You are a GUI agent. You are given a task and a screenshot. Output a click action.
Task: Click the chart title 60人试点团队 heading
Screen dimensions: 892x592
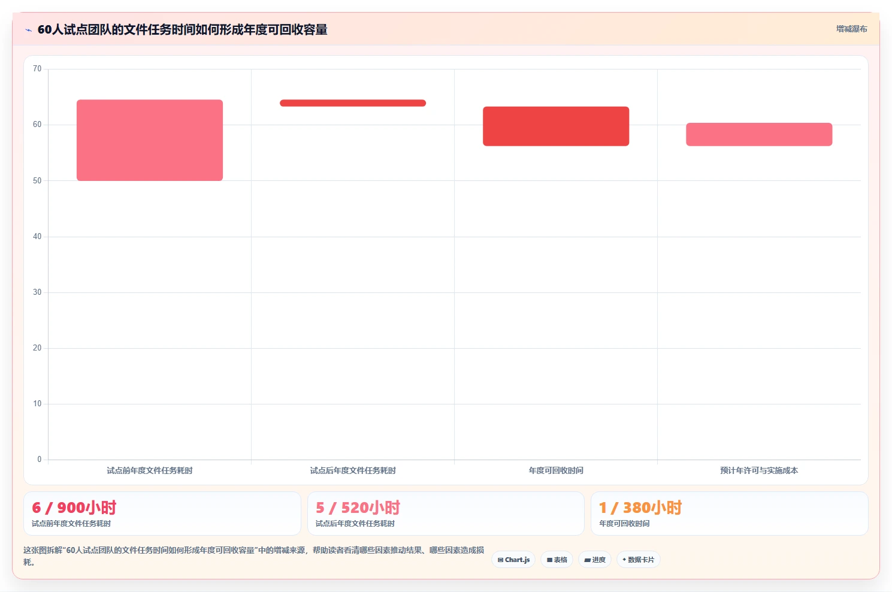182,29
